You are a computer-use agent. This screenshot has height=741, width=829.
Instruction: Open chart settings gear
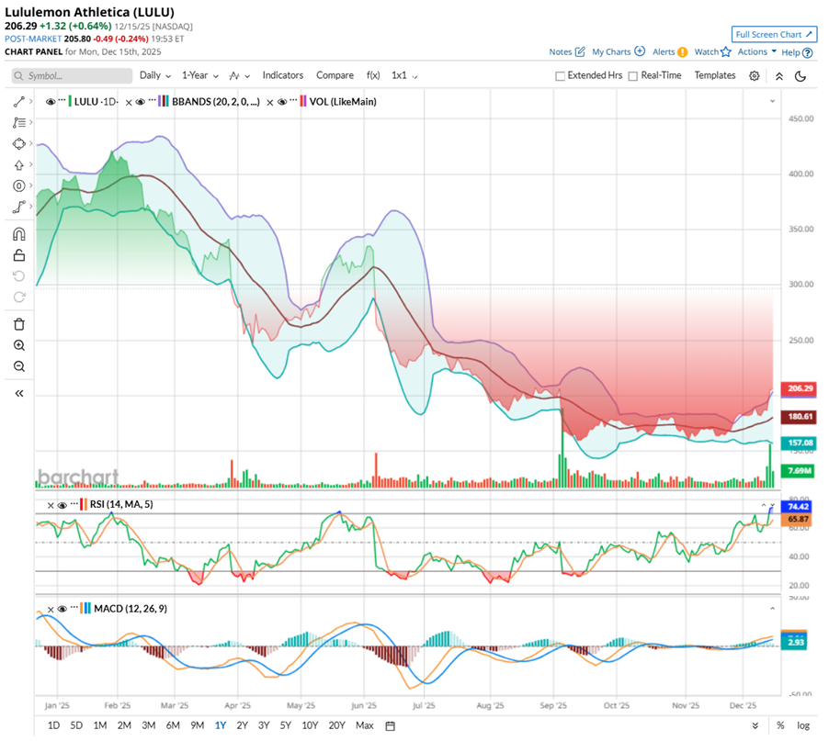tap(755, 75)
